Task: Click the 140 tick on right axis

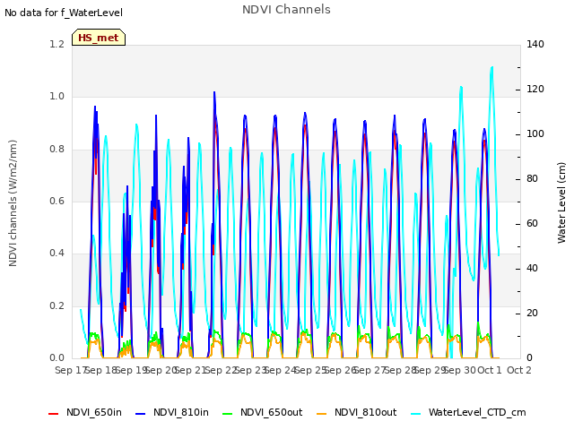Action: coord(535,44)
